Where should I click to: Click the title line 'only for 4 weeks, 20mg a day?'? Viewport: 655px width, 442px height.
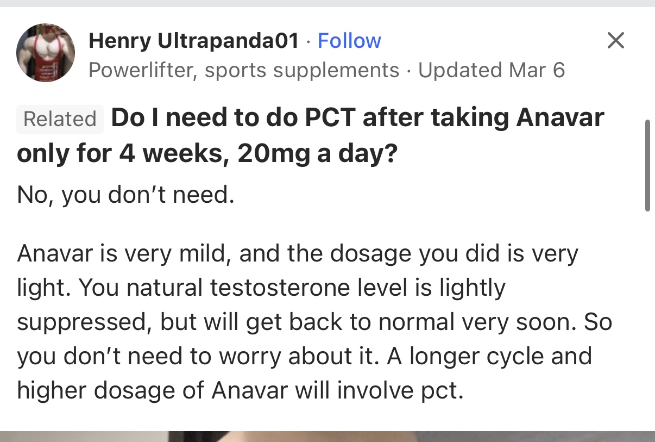pyautogui.click(x=207, y=155)
